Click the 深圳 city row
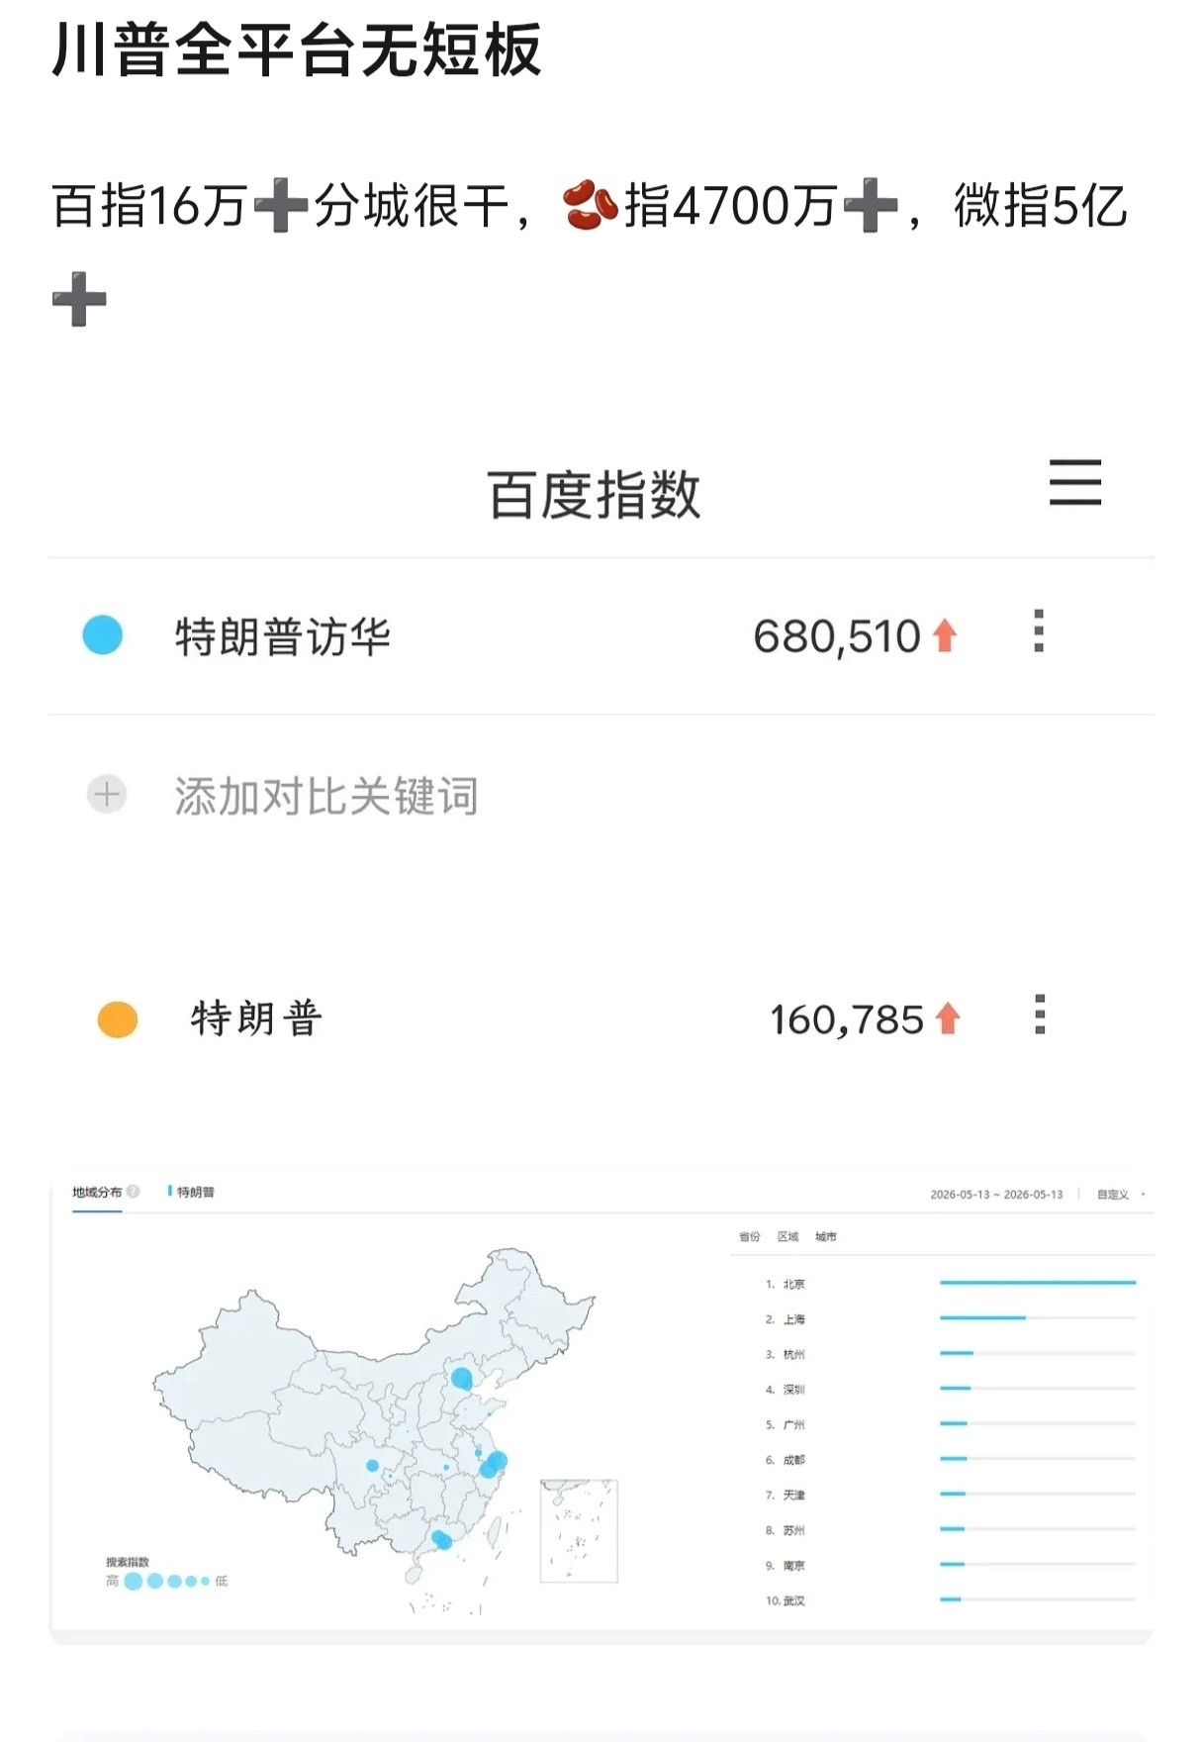Viewport: 1203px width, 1742px height. pyautogui.click(x=950, y=1389)
